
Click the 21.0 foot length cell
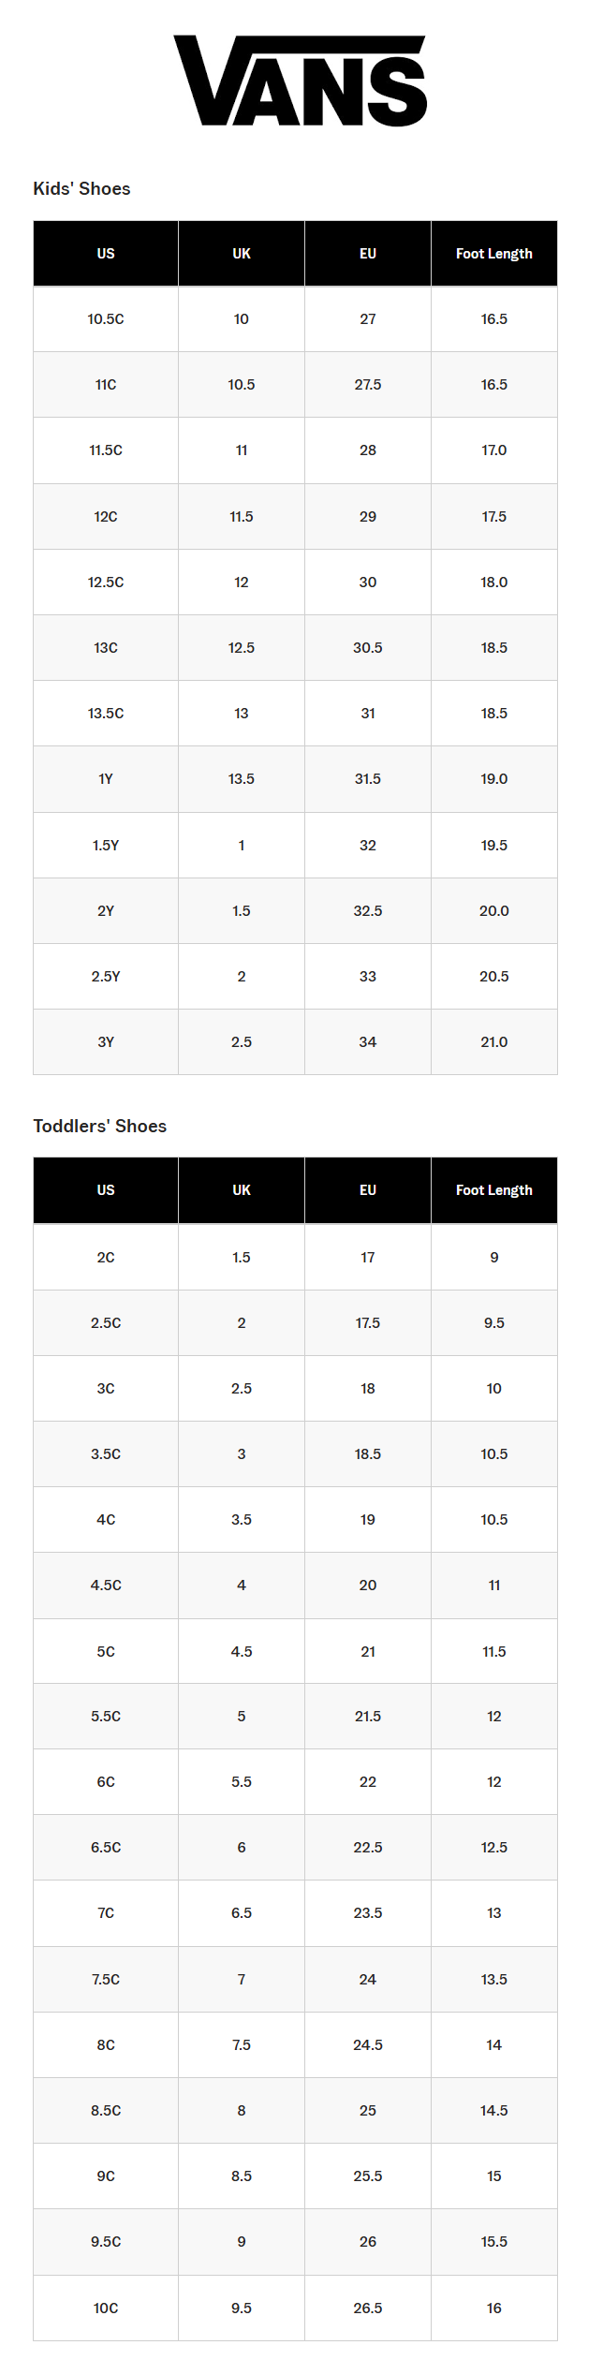[493, 1042]
